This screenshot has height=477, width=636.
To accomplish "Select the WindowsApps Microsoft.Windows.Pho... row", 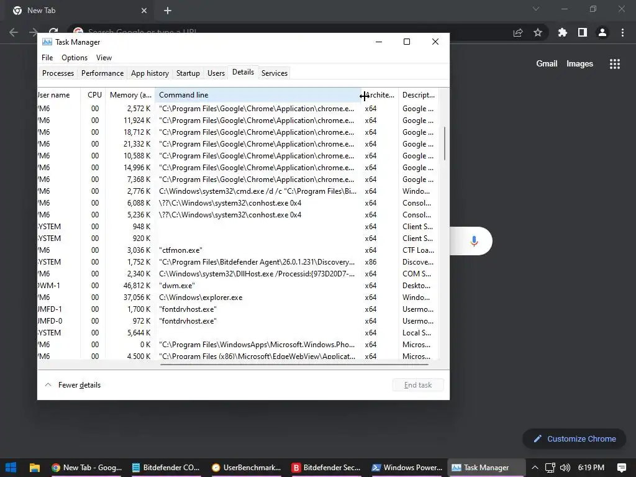I will coord(238,344).
